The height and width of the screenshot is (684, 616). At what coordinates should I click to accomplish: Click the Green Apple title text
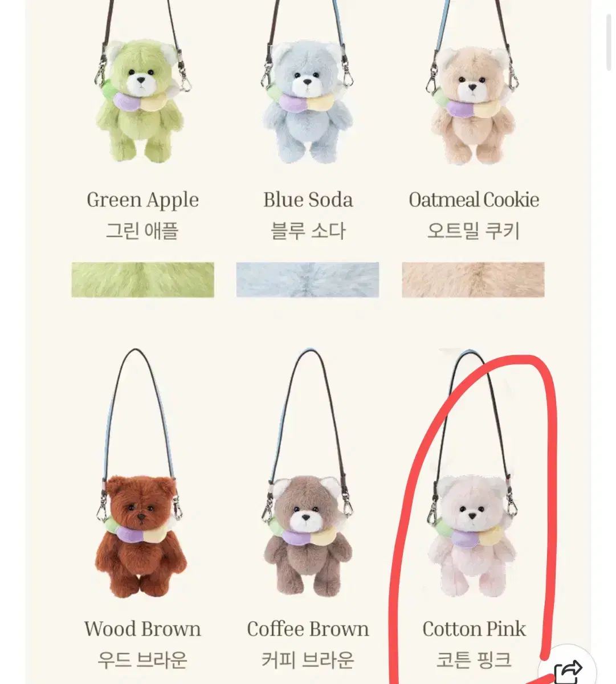click(142, 200)
